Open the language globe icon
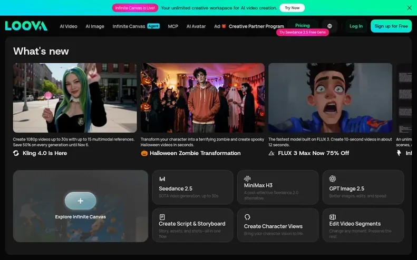This screenshot has height=260, width=417. pos(329,26)
